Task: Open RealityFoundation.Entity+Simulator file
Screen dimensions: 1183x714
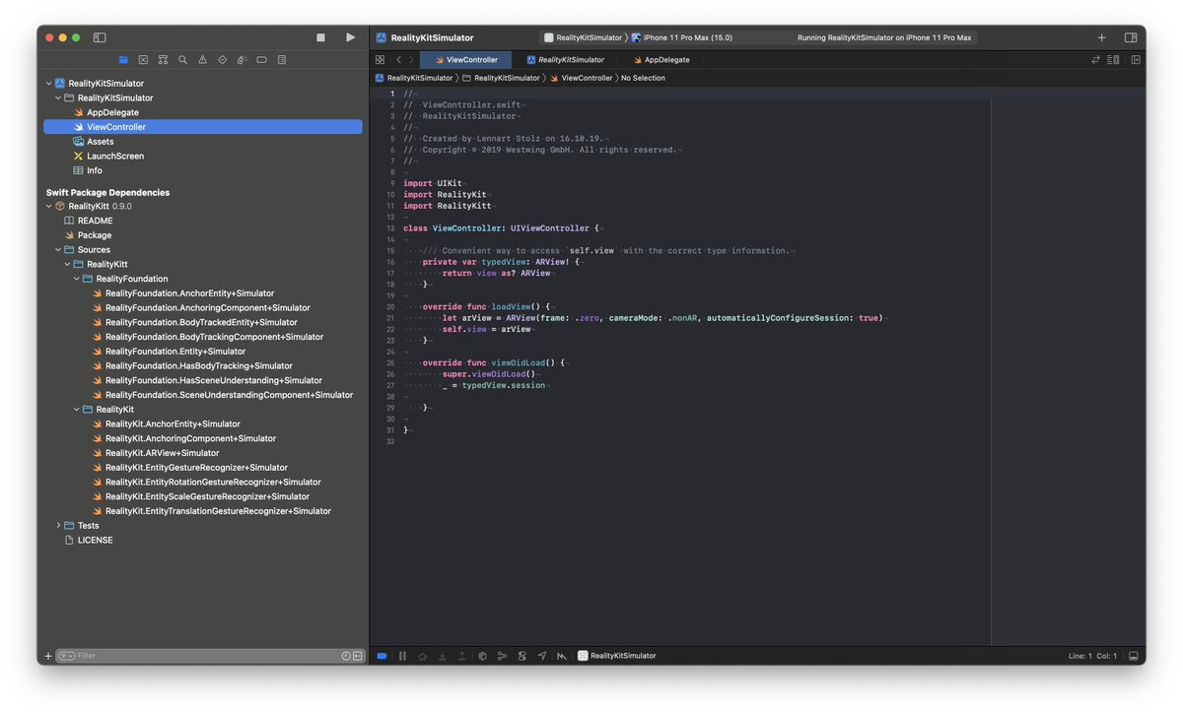Action: [x=169, y=352]
